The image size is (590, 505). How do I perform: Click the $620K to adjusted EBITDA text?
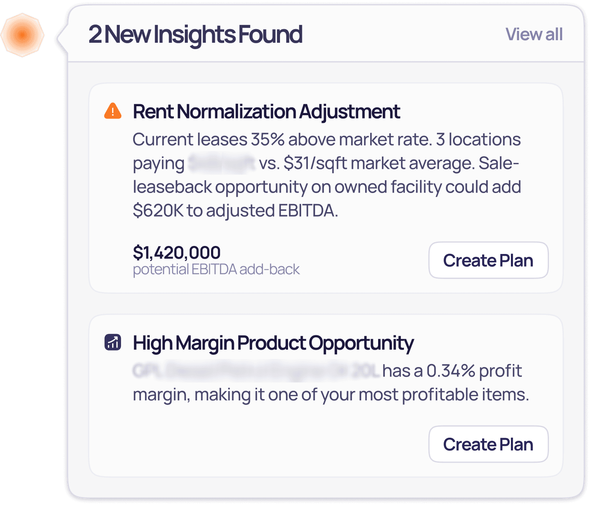pyautogui.click(x=236, y=211)
